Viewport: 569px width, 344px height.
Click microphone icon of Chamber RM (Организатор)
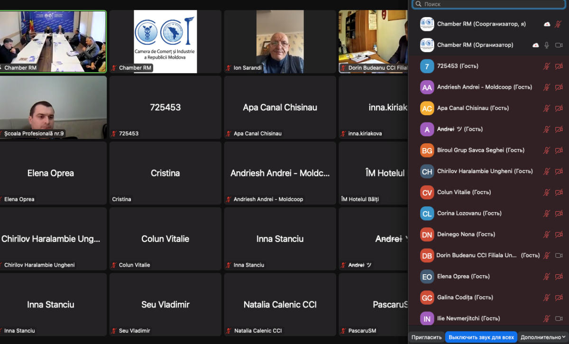(547, 45)
